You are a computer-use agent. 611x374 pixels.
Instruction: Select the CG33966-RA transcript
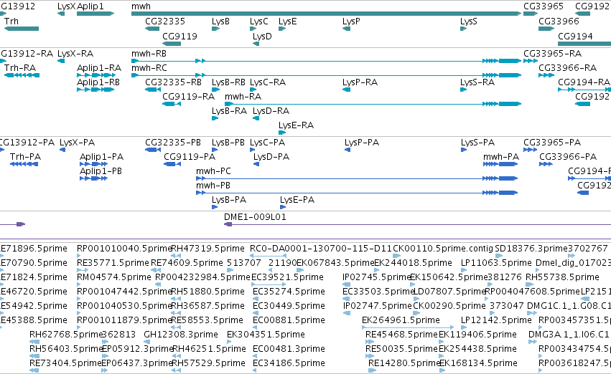click(546, 75)
